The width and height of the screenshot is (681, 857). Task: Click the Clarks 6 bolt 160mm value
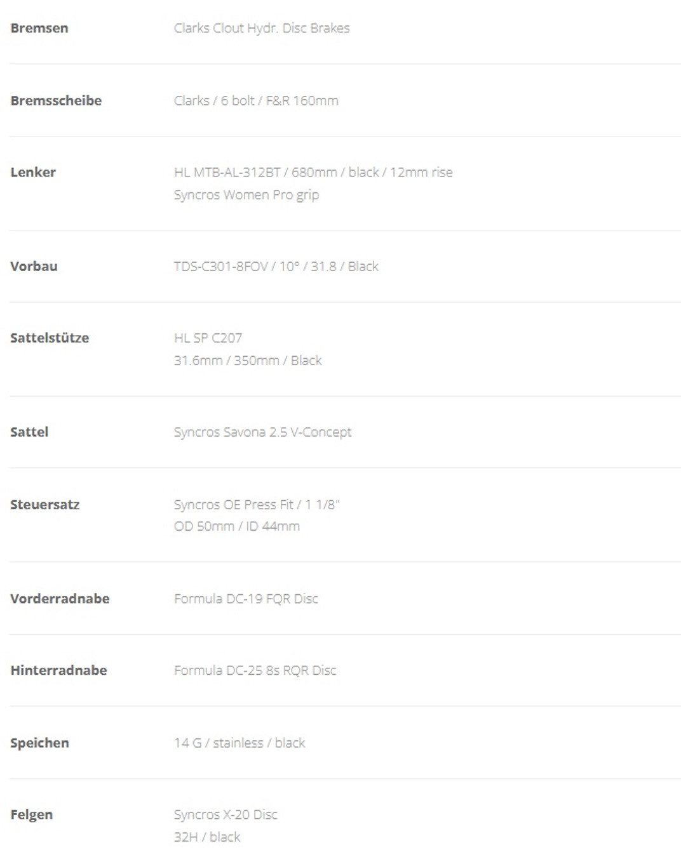pyautogui.click(x=256, y=100)
